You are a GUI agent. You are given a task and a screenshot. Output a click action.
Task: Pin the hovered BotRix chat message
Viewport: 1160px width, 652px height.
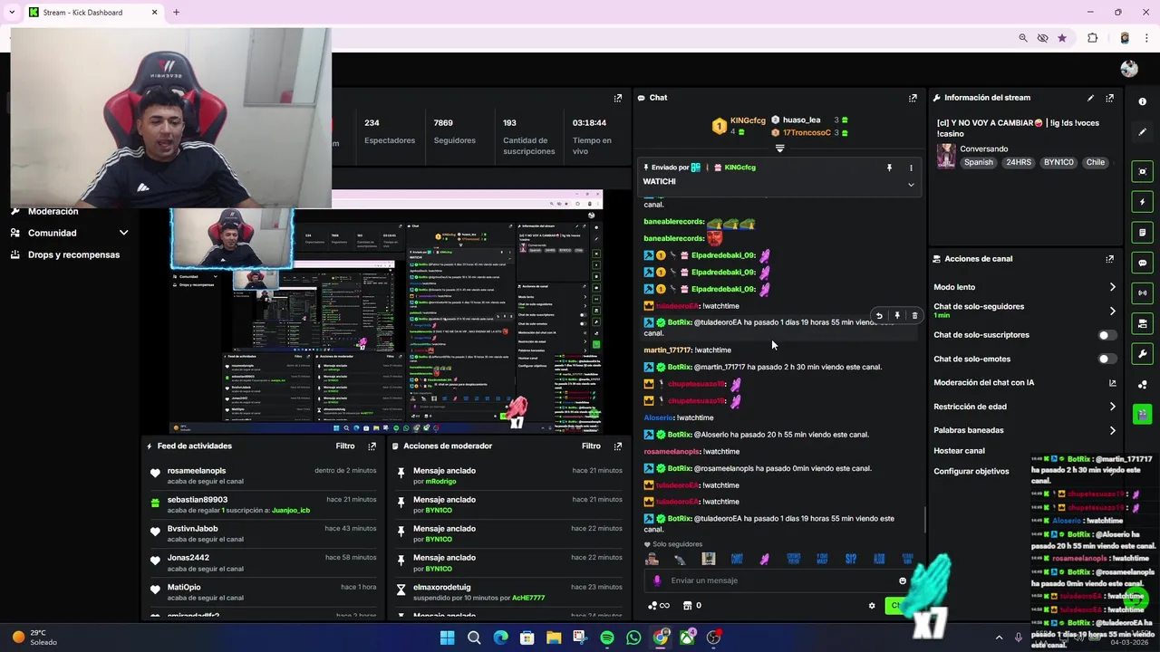click(897, 316)
